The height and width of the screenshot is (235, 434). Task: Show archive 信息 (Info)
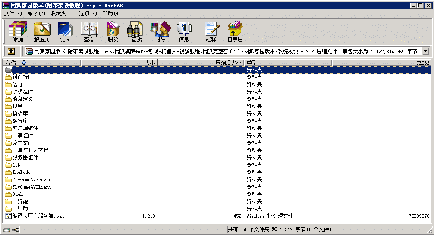tap(184, 31)
